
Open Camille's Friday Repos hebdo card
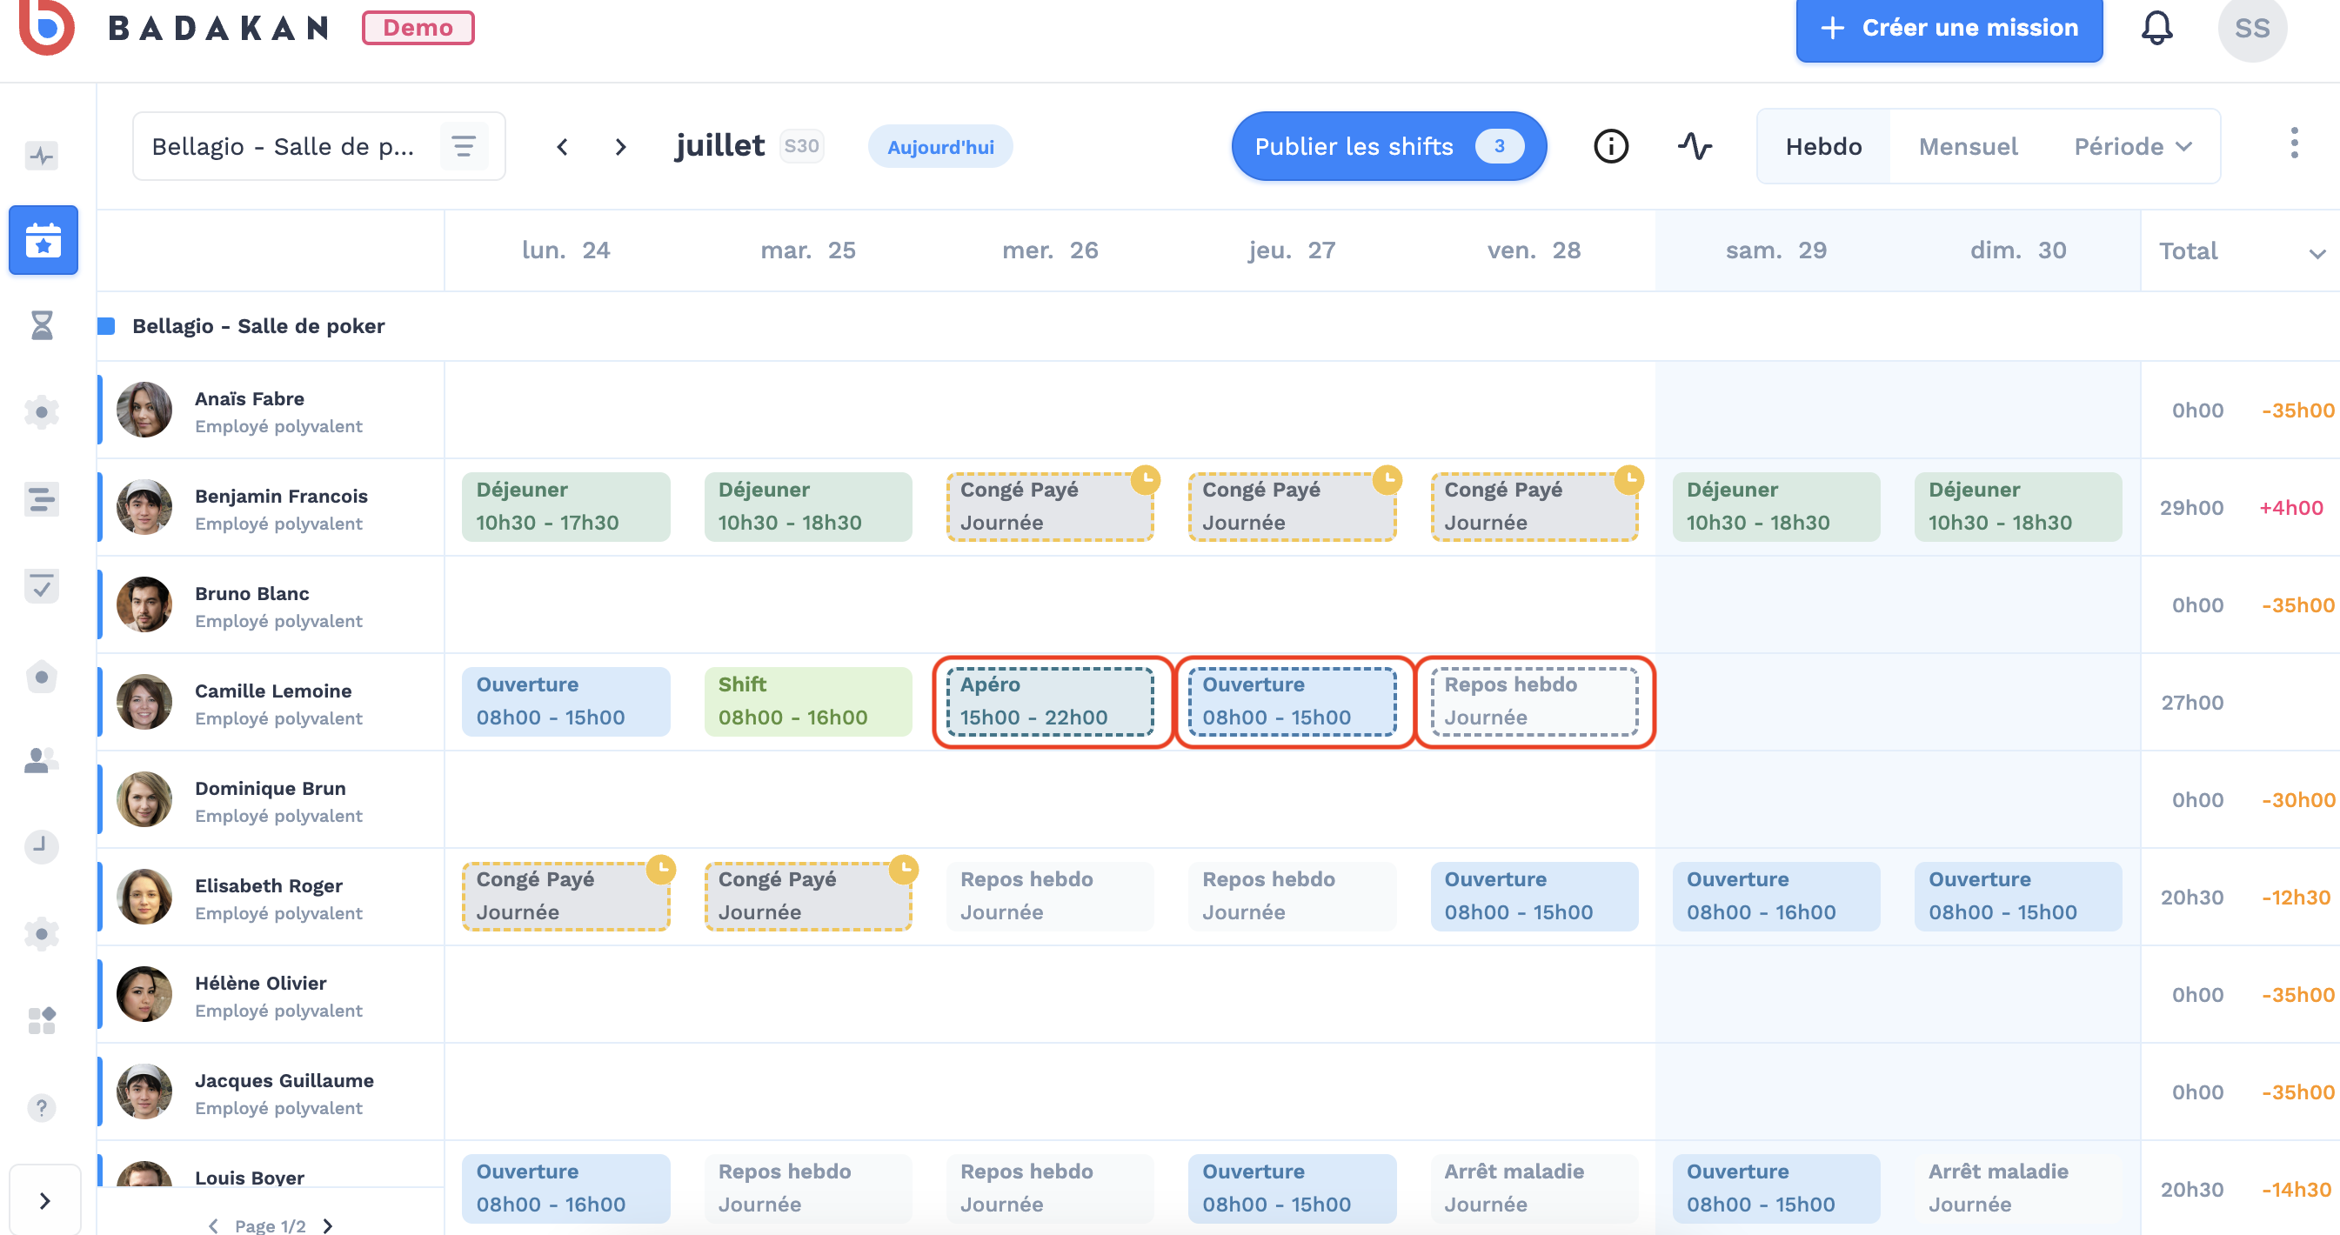(x=1534, y=701)
